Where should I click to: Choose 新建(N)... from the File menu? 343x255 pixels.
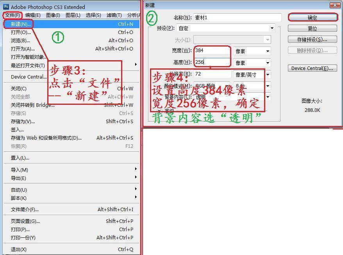[x=71, y=24]
